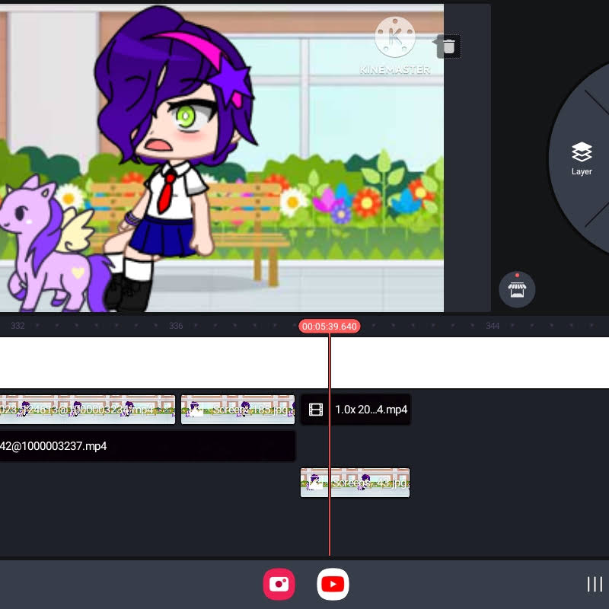Select the 1.0x 20...4.mp4 clip
Screen dimensions: 609x609
coord(356,410)
